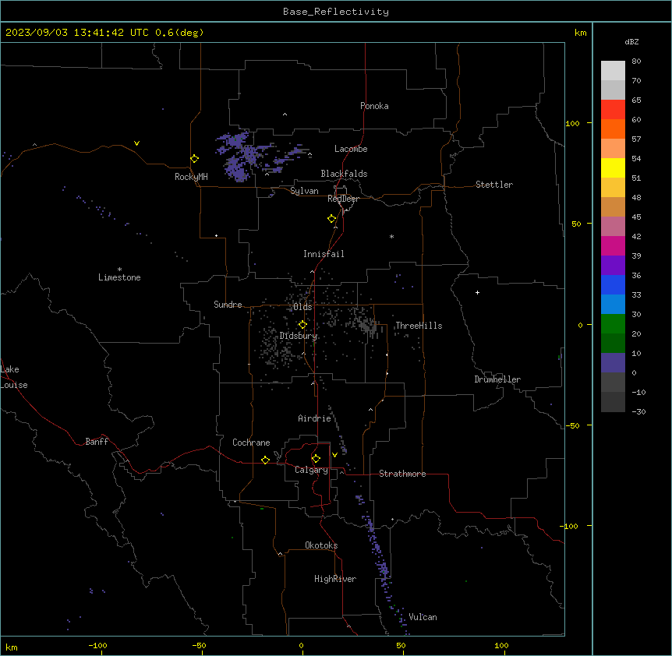Click the Calgary city label

pyautogui.click(x=311, y=470)
